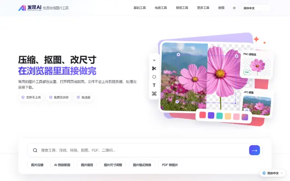
Task: Click the JPG 原图 flower field thumbnail
Action: pos(257,105)
